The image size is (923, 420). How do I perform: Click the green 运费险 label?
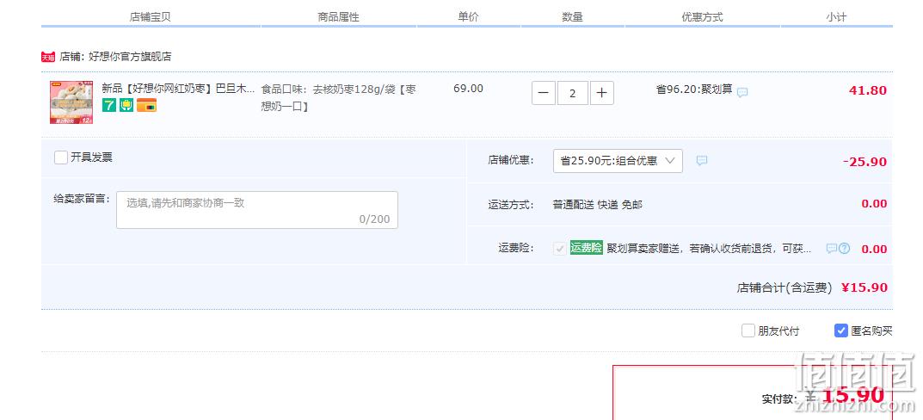click(587, 248)
